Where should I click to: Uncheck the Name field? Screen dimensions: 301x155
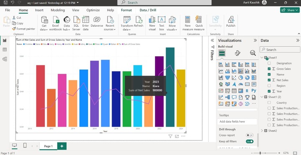coord(269,75)
